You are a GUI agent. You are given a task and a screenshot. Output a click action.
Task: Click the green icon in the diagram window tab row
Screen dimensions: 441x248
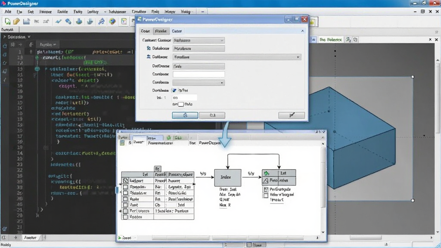[168, 137]
